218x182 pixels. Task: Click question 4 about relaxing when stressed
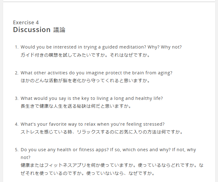point(93,124)
